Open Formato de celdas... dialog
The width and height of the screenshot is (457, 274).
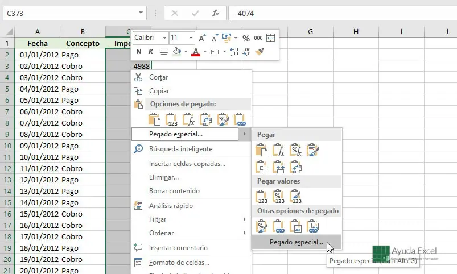pyautogui.click(x=179, y=263)
